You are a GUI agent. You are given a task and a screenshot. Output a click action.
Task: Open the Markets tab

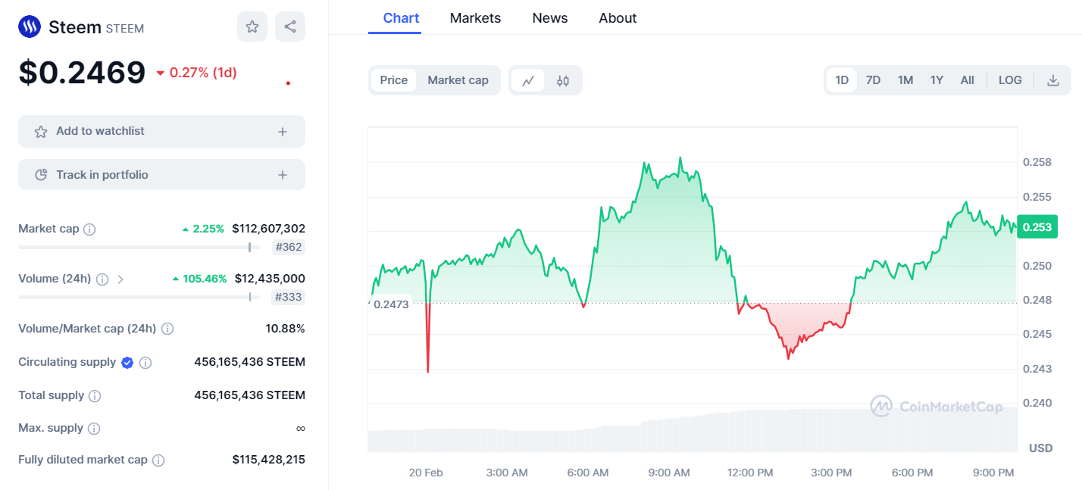tap(475, 18)
